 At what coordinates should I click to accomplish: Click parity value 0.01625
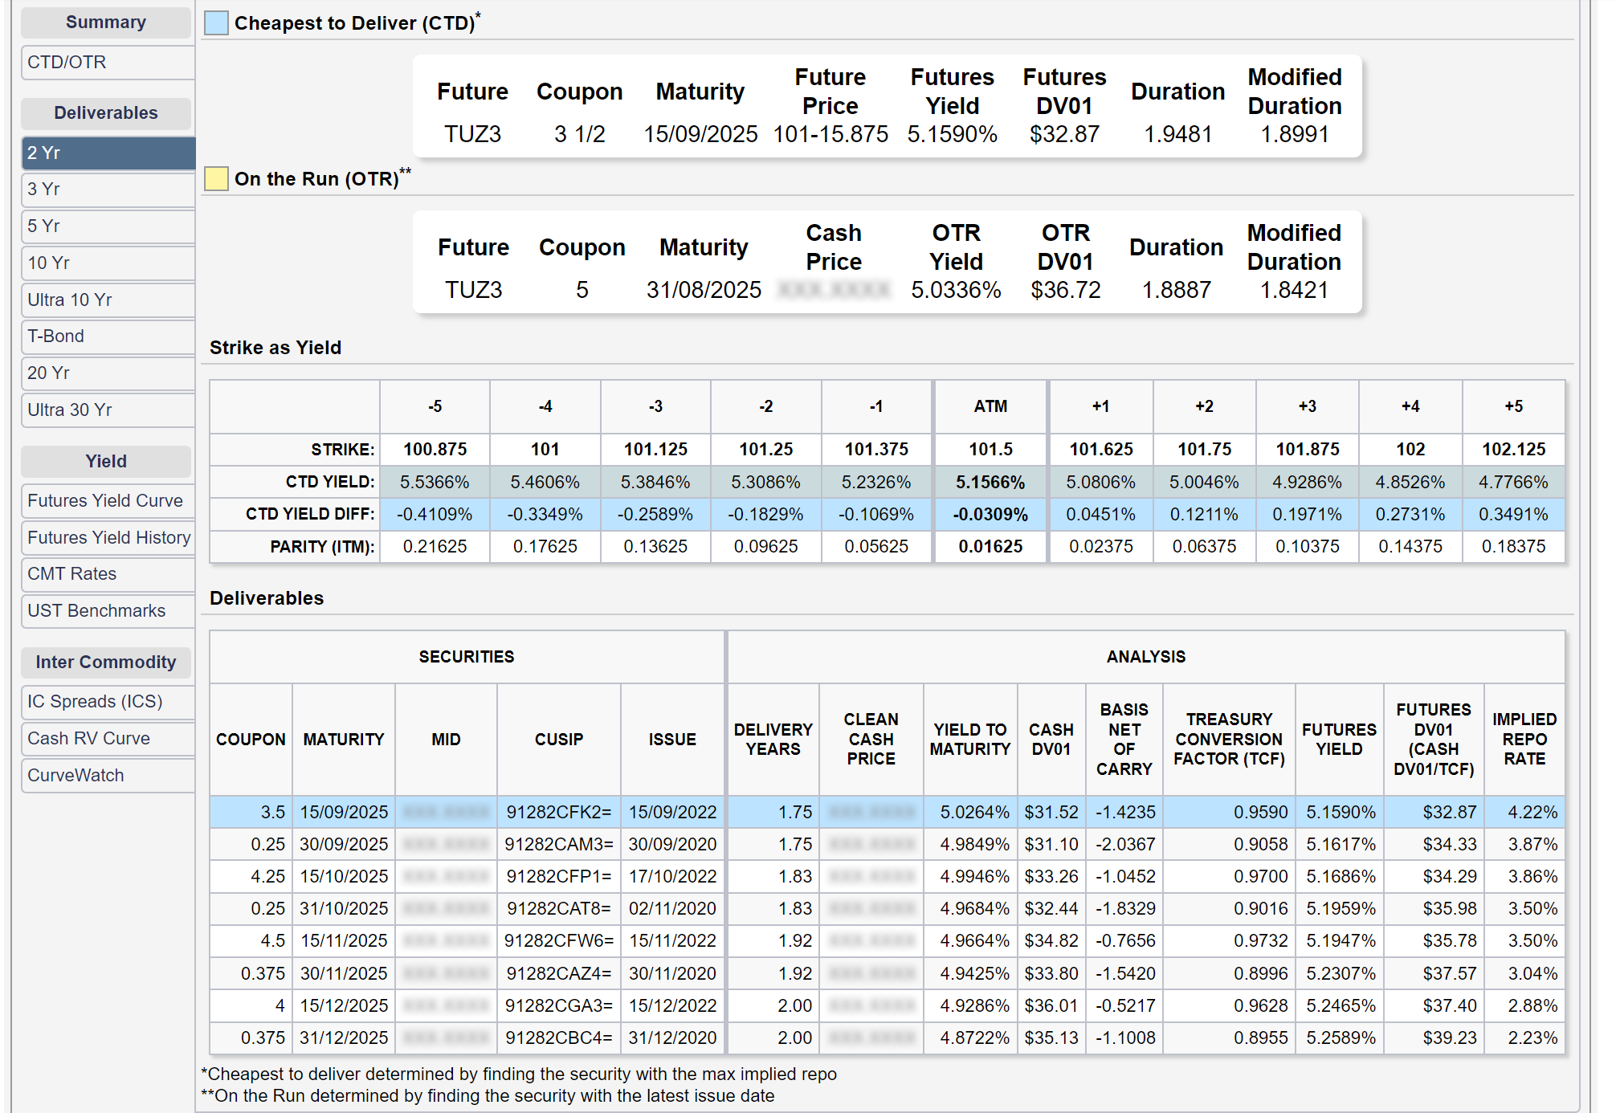[990, 547]
